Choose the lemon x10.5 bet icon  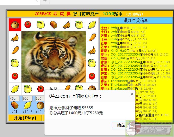pyautogui.click(x=27, y=105)
